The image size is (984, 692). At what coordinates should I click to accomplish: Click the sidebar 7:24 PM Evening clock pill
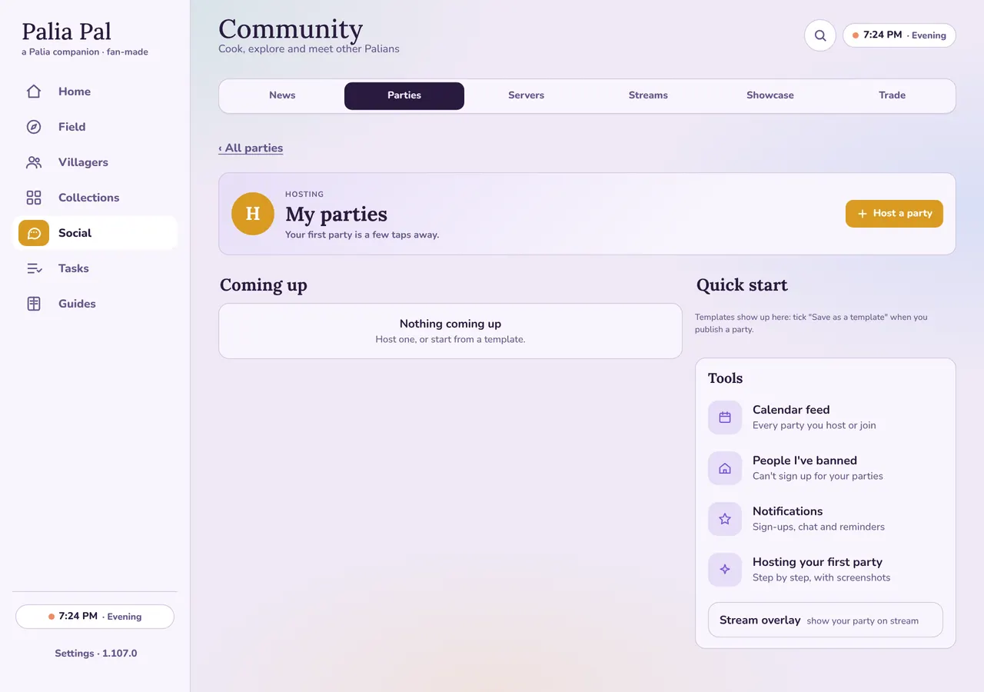click(95, 617)
